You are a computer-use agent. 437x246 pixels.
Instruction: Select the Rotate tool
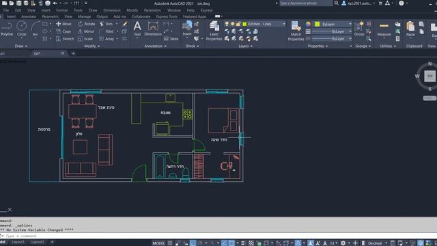pyautogui.click(x=87, y=24)
